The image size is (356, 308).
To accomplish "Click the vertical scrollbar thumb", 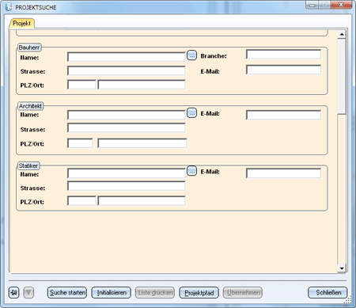I will coord(342,77).
